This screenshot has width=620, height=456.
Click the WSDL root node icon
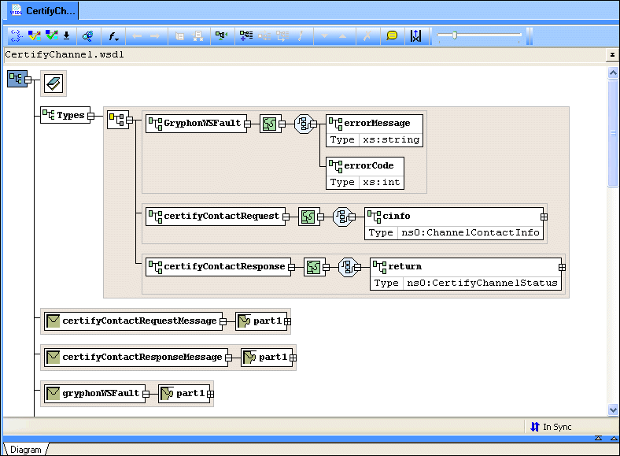click(17, 79)
